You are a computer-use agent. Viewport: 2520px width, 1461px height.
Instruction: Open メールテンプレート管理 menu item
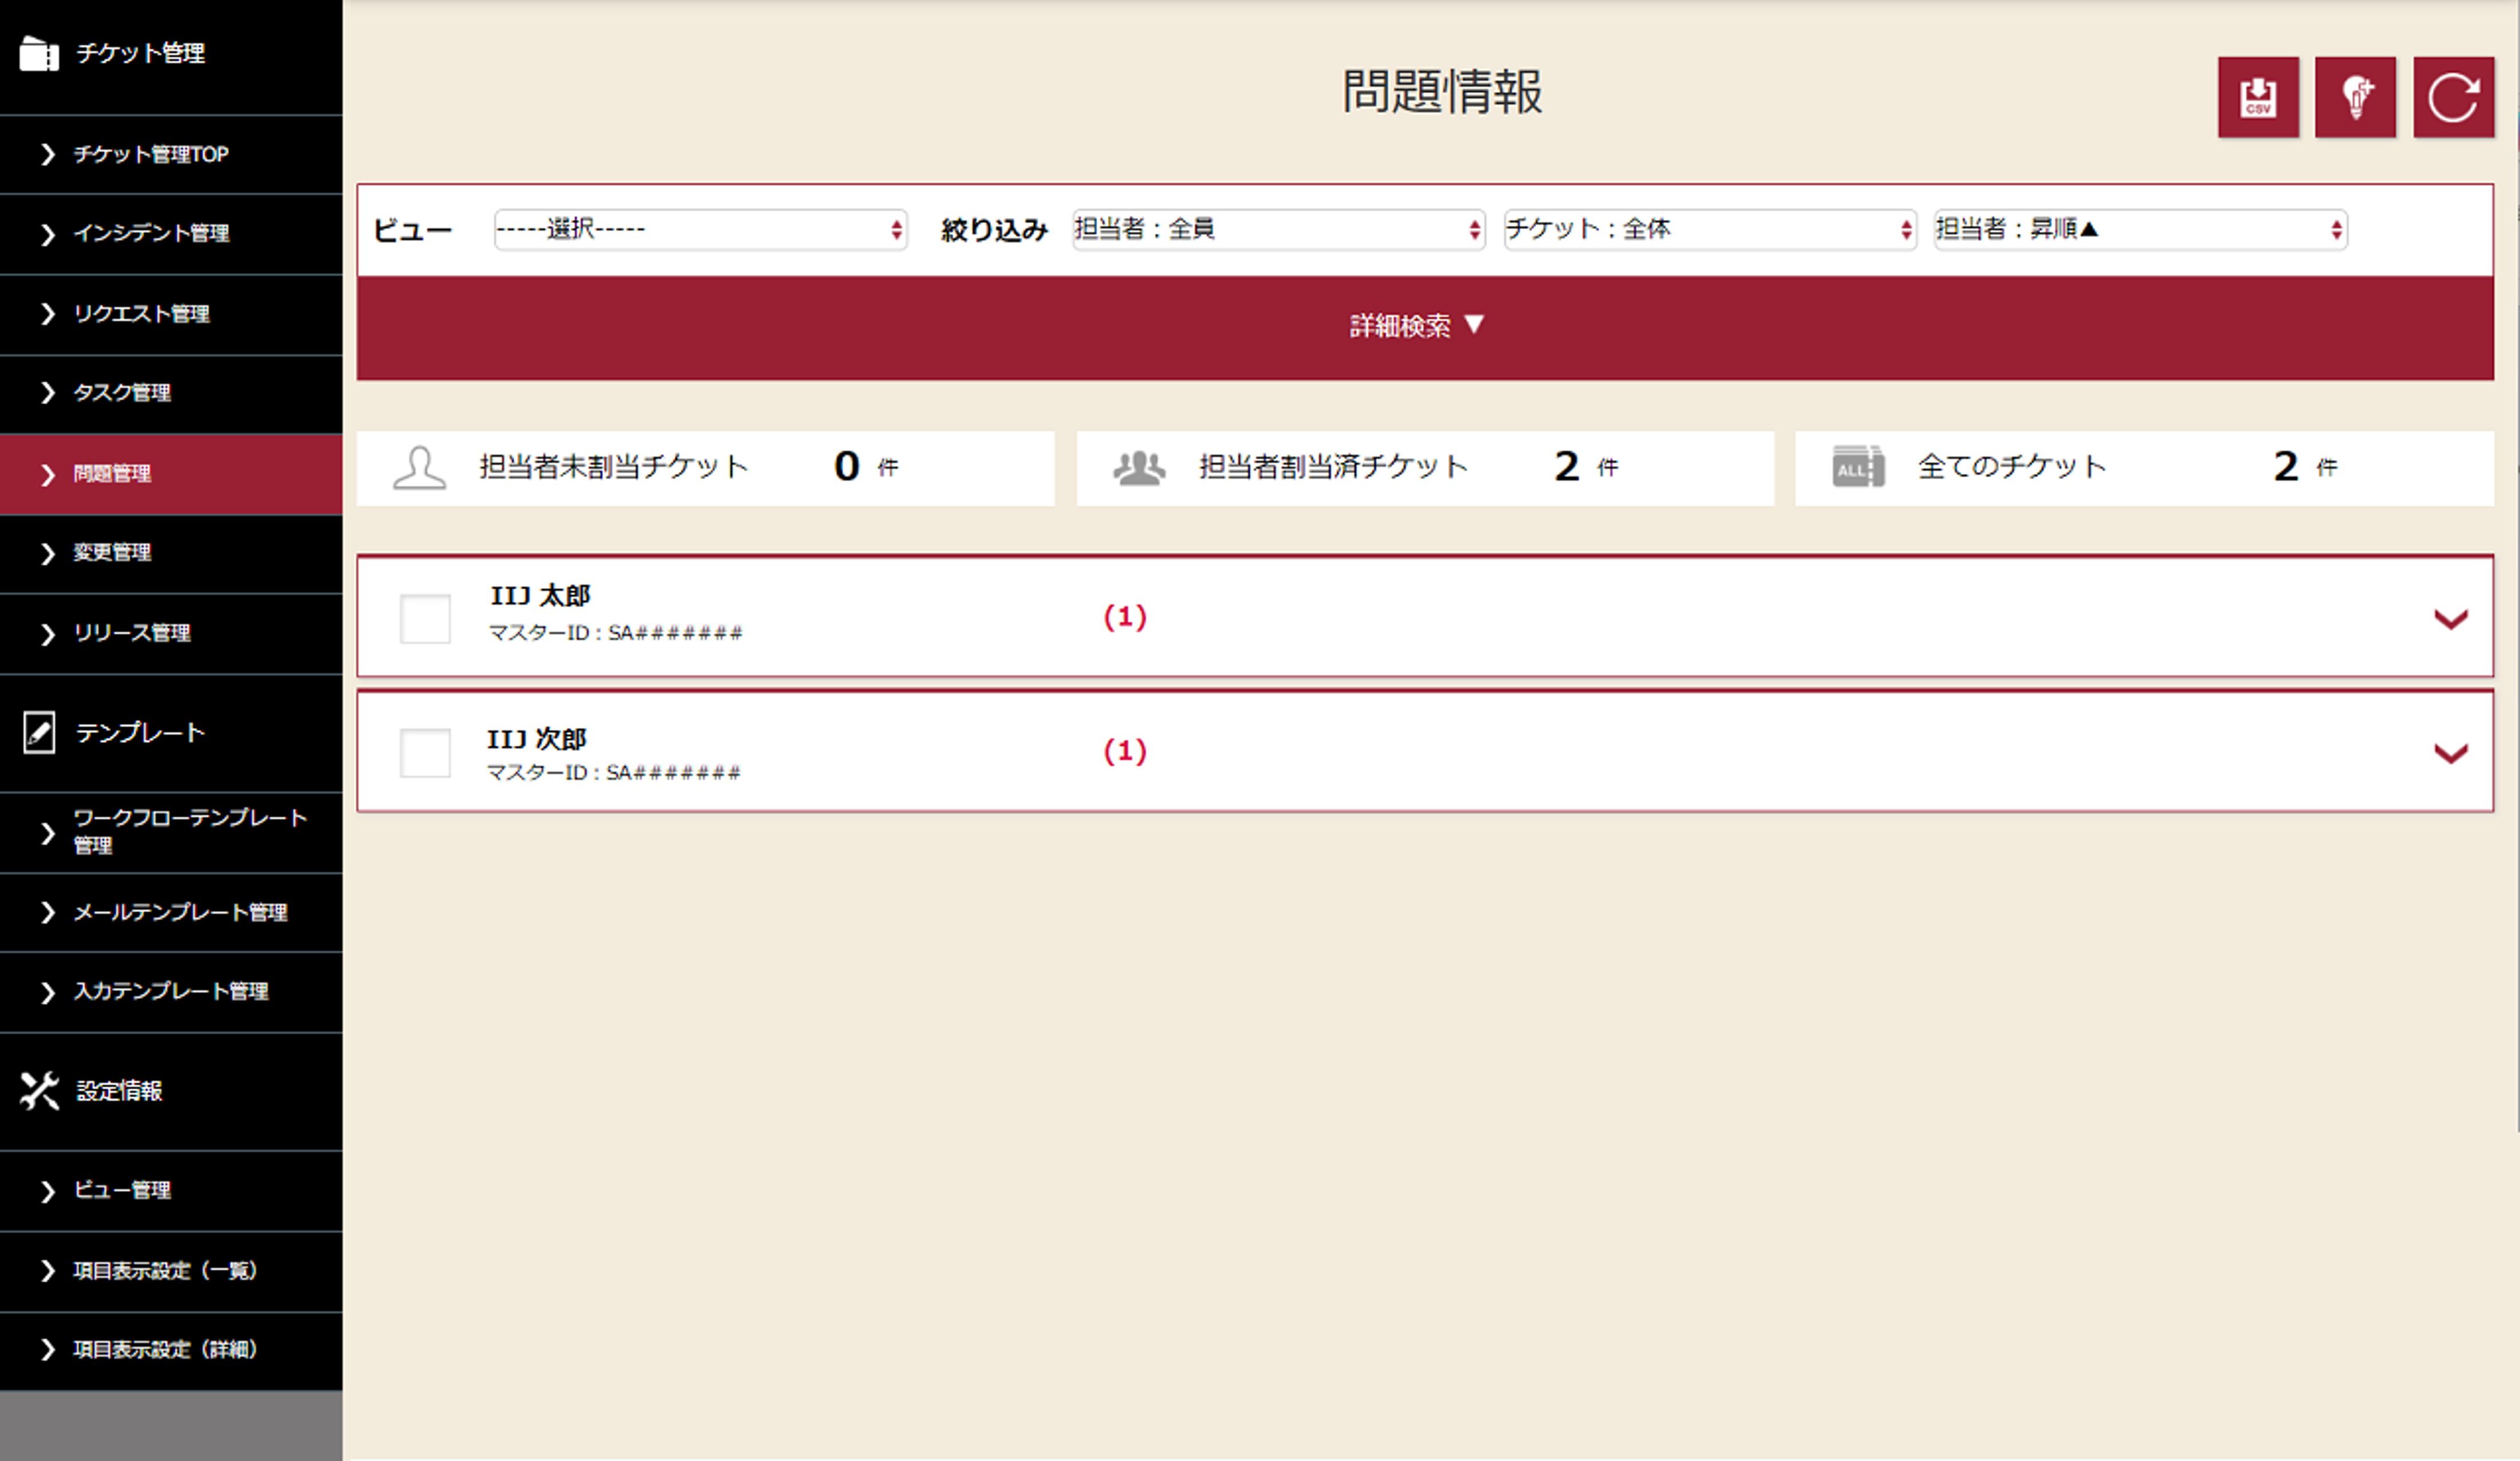pos(171,912)
